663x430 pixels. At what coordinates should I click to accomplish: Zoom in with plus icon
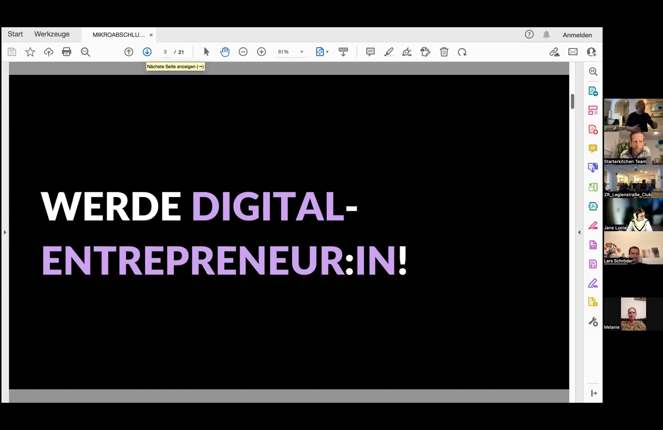click(x=261, y=52)
